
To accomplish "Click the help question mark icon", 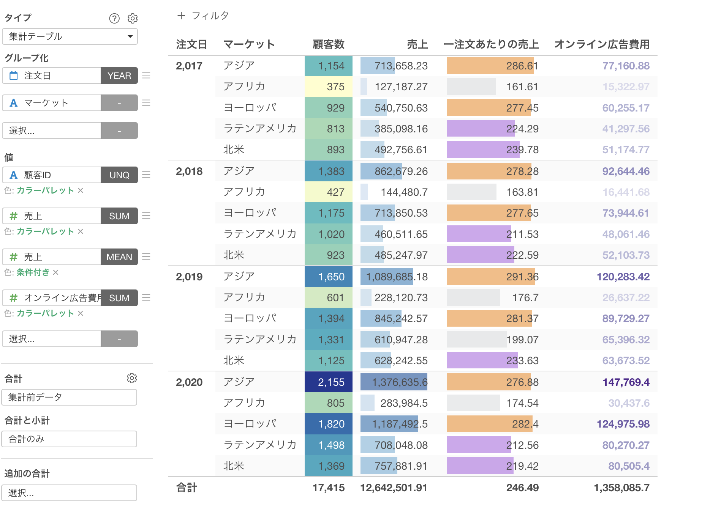I will (x=114, y=18).
